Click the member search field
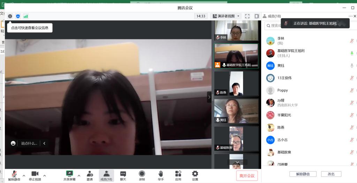The image size is (357, 183). point(275,25)
